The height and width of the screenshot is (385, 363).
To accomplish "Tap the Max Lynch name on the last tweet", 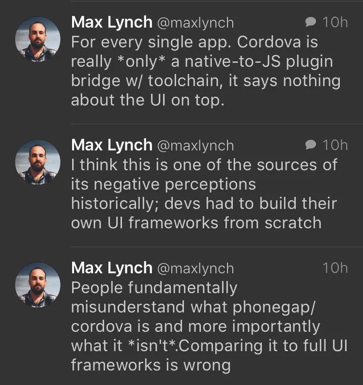I will (111, 267).
